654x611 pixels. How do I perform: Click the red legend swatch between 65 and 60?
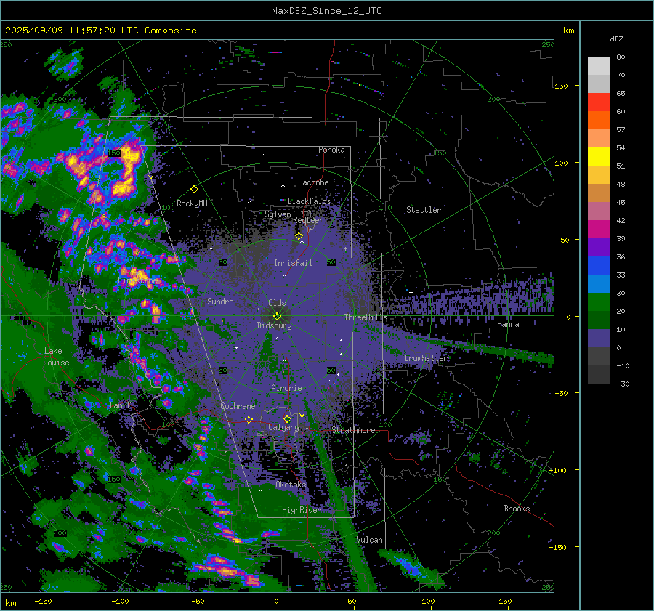click(599, 102)
